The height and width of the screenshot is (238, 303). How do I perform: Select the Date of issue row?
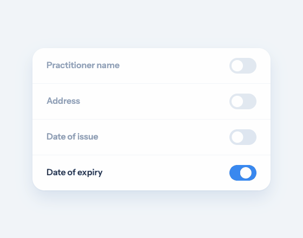coord(151,137)
